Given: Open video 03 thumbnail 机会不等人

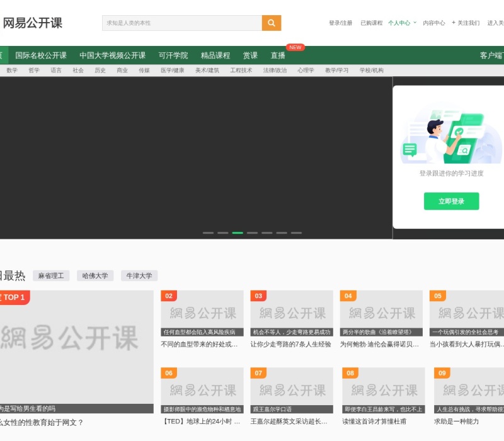Looking at the screenshot, I should click(292, 313).
